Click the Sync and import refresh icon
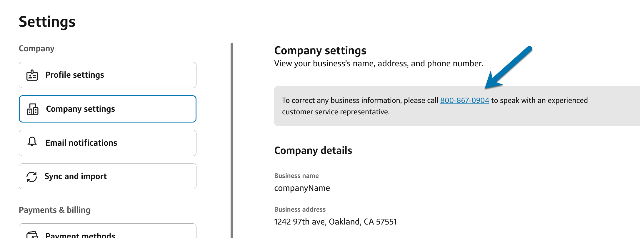640x238 pixels. coord(32,176)
